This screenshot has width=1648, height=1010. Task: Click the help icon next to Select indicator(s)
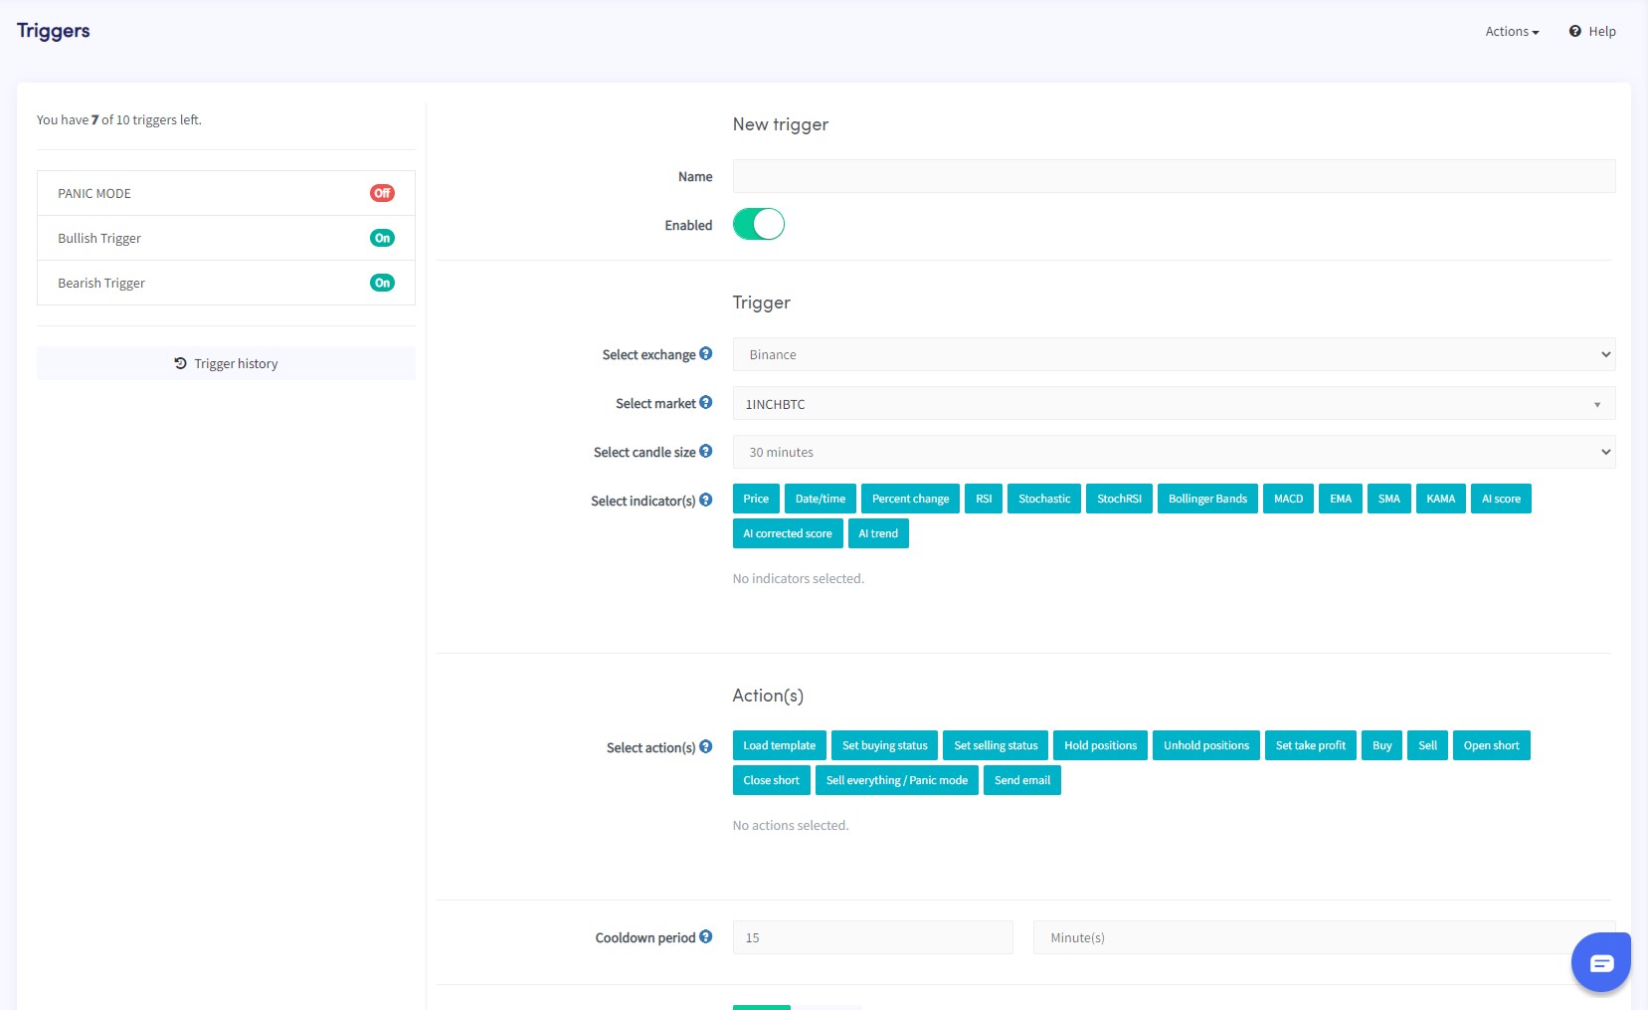click(x=705, y=500)
